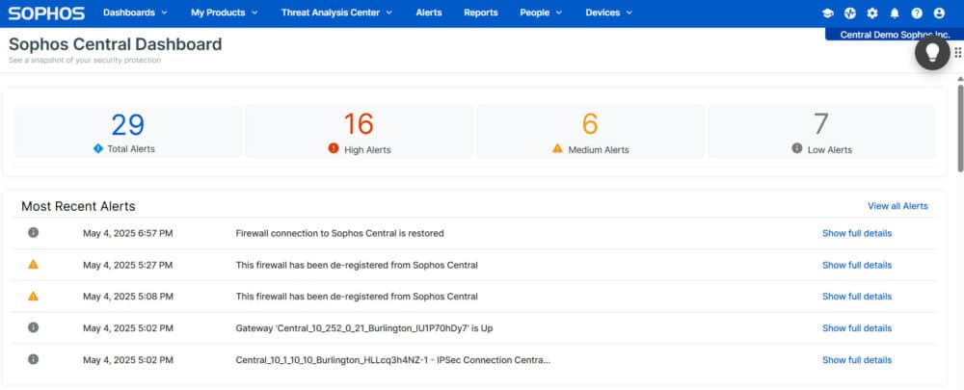964x390 pixels.
Task: Click the 'Central_10_1_10_10_Burlington' IPSec message
Action: pos(393,360)
